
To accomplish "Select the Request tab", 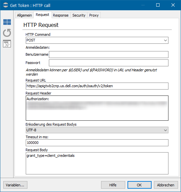I will pos(43,15).
